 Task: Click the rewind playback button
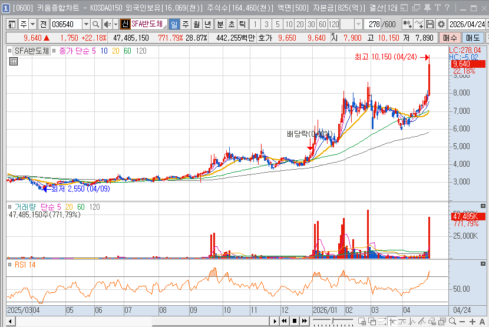[x=284, y=321]
